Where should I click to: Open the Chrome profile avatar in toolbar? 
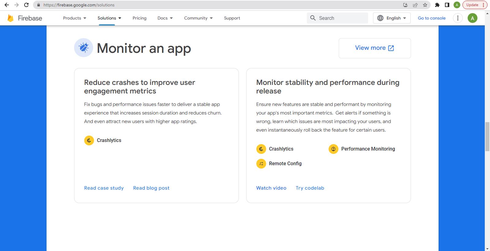pos(457,5)
